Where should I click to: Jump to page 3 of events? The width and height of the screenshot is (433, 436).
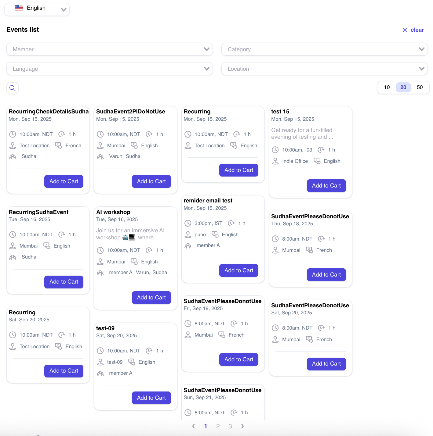(230, 426)
